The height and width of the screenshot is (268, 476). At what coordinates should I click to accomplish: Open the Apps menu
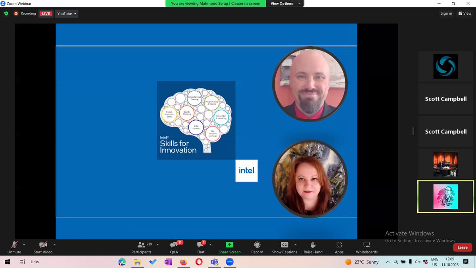[x=339, y=247]
